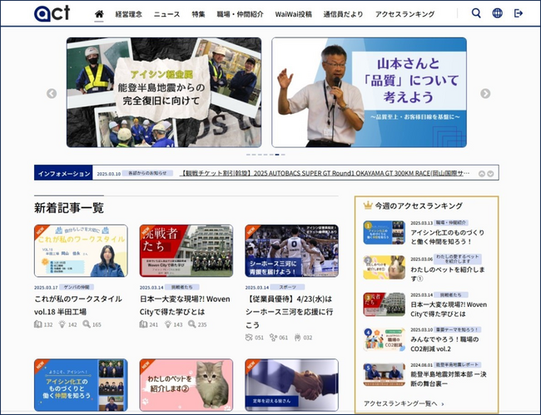
Task: Open これが私のワークスタイル article thumbnail
Action: point(81,250)
